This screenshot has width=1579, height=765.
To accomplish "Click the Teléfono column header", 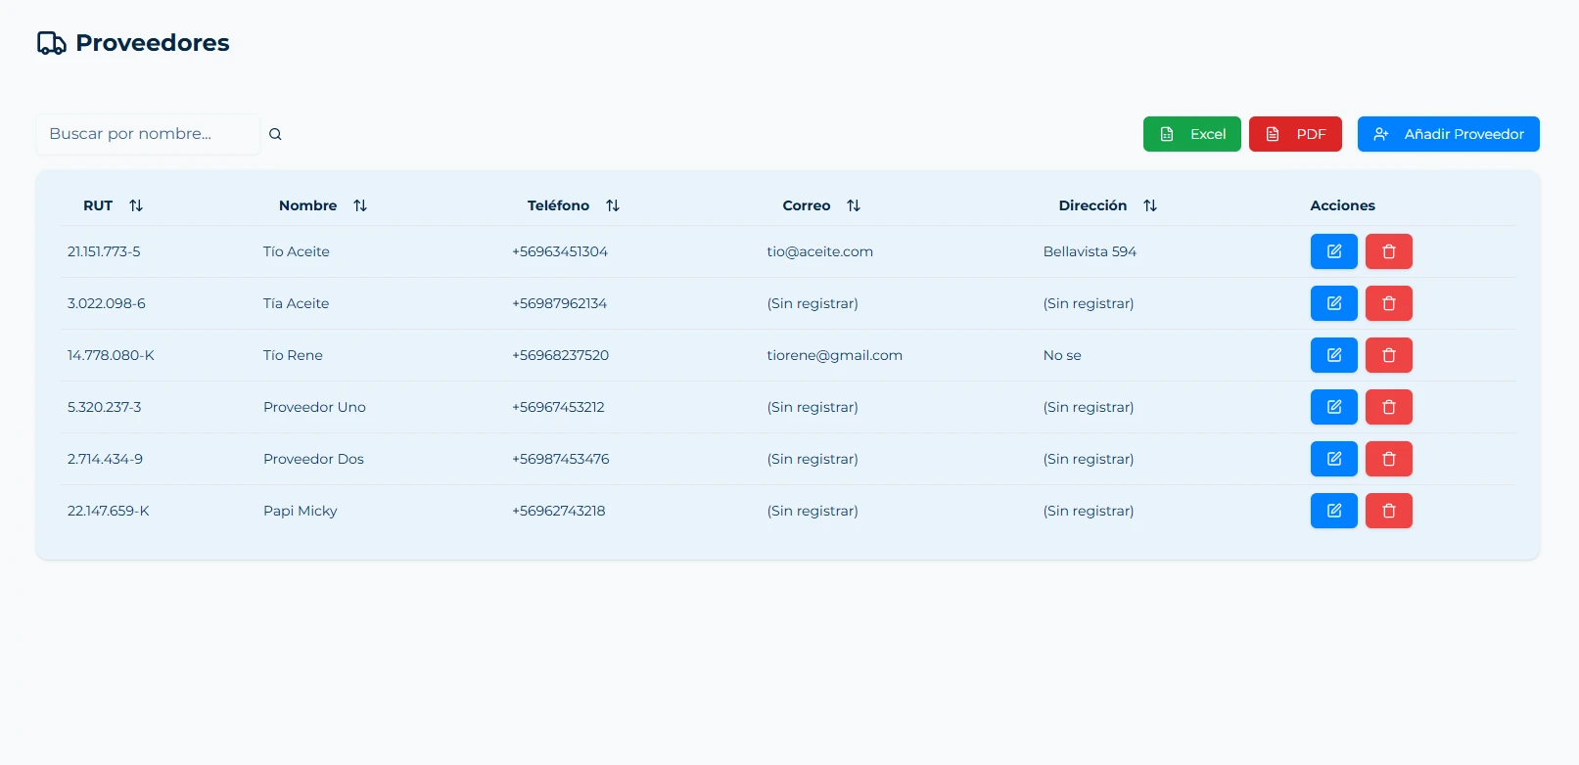I will 558,205.
